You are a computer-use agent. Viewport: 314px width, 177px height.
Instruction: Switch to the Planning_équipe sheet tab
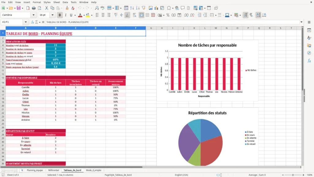coord(35,170)
